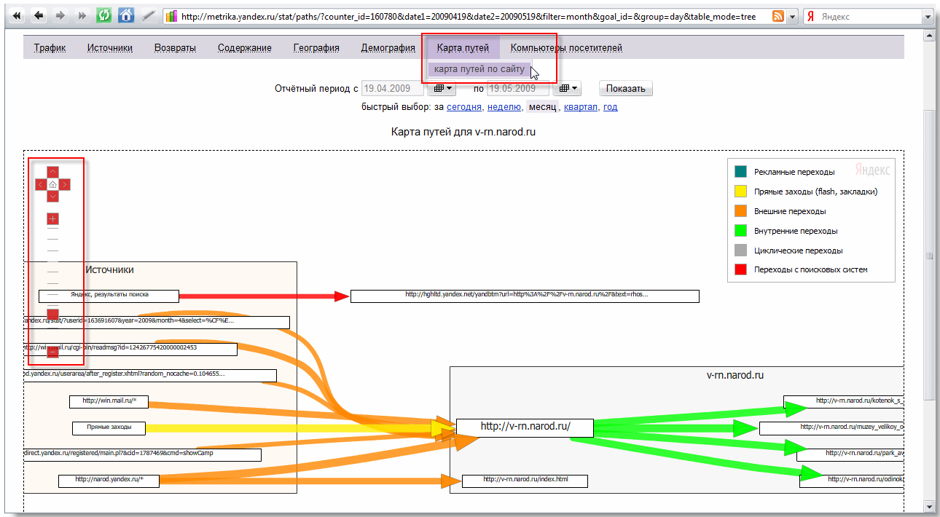Viewport: 940px width, 517px height.
Task: Click gray 'Циклические переходы' legend swatch
Action: click(740, 250)
